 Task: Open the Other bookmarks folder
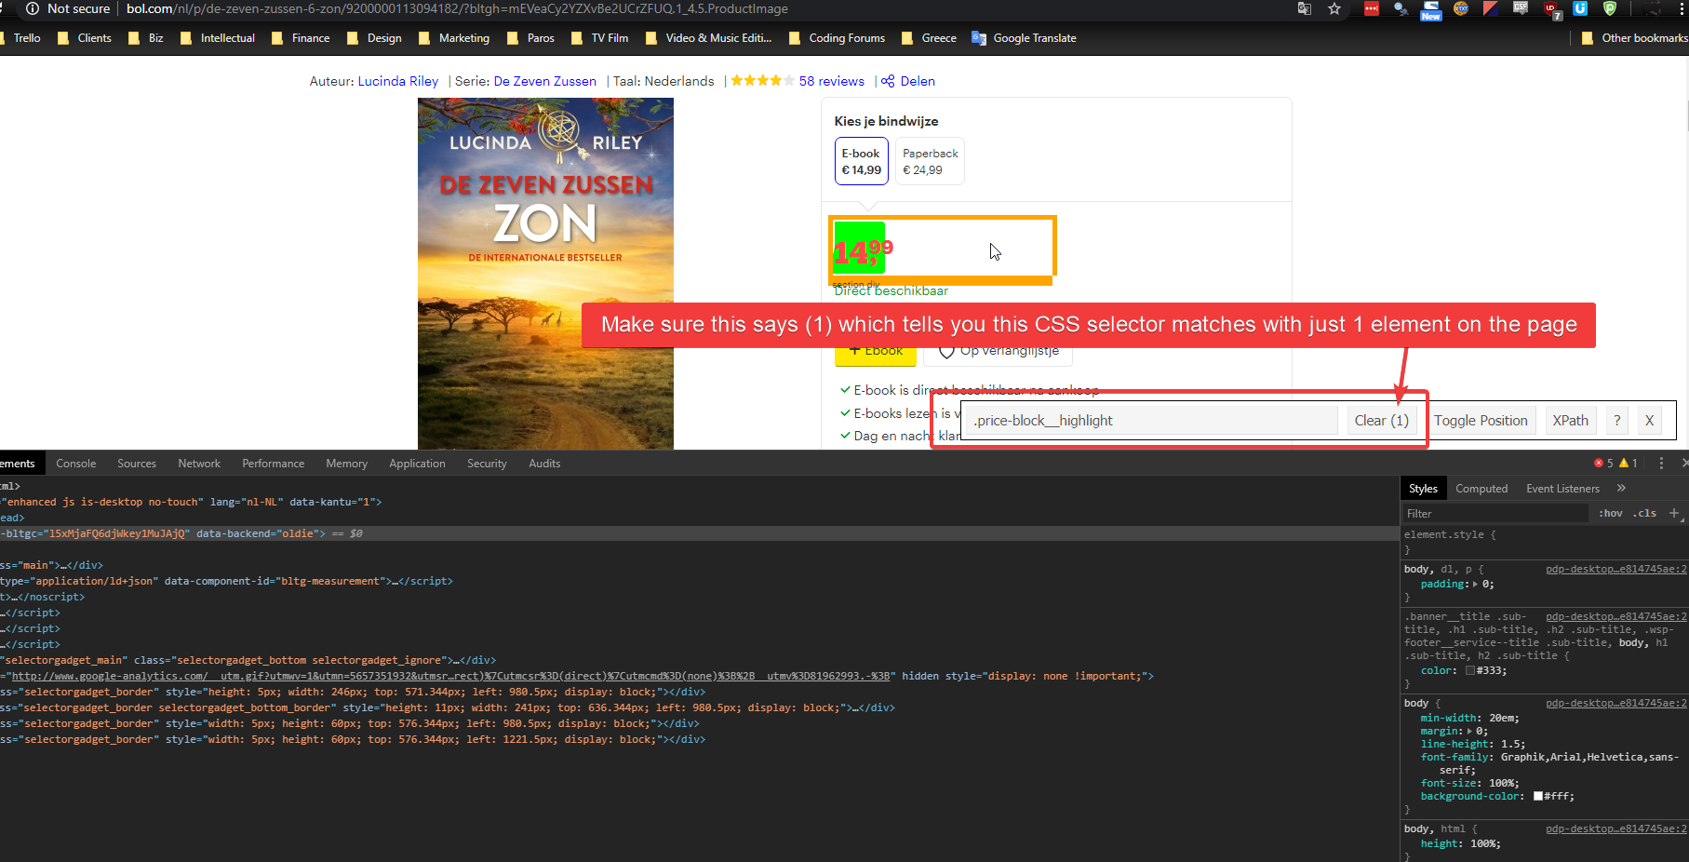[x=1635, y=38]
